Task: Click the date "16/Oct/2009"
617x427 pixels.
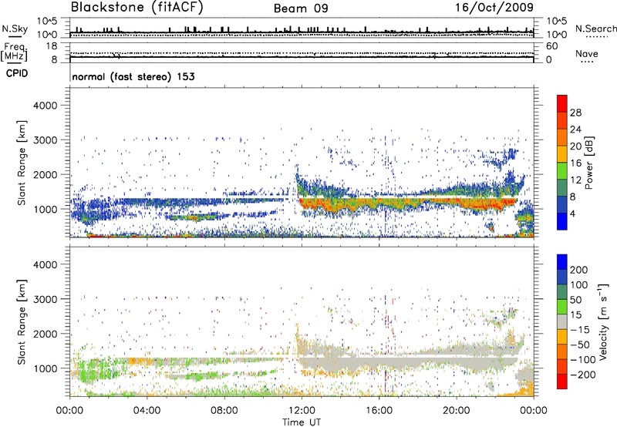Action: pyautogui.click(x=494, y=7)
